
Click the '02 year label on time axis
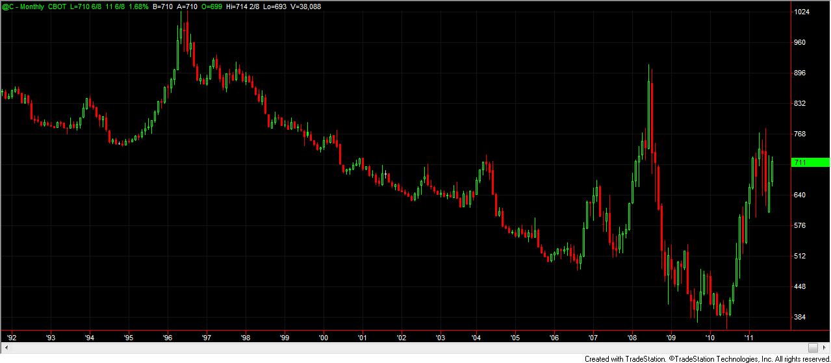402,338
